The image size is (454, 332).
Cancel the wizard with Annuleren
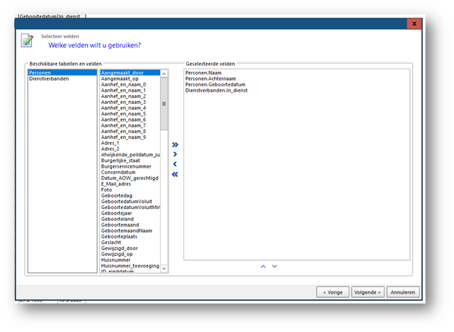(x=403, y=292)
